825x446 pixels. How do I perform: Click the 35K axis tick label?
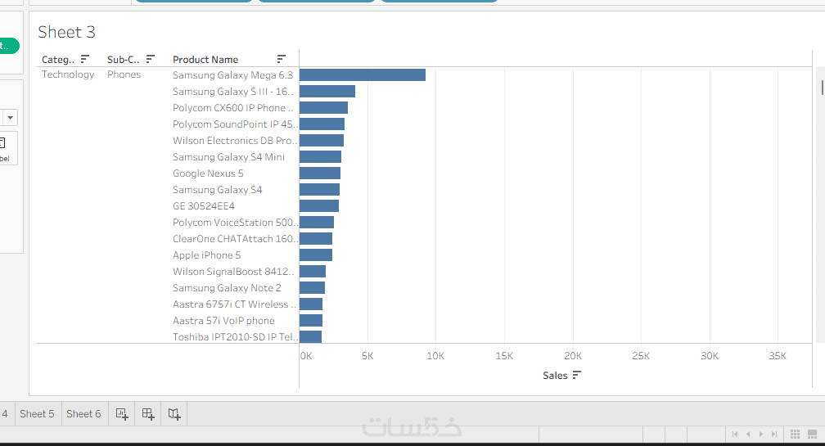pyautogui.click(x=778, y=356)
